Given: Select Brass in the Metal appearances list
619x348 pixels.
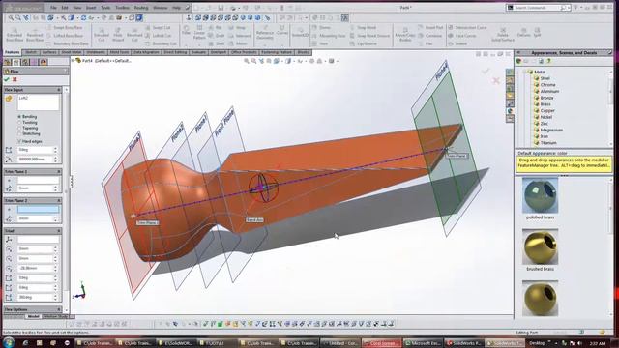Looking at the screenshot, I should (x=545, y=104).
